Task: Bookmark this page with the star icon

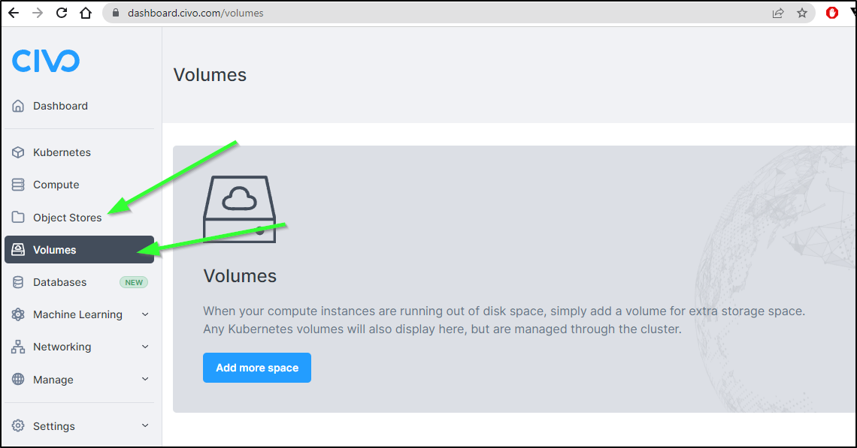Action: coord(802,13)
